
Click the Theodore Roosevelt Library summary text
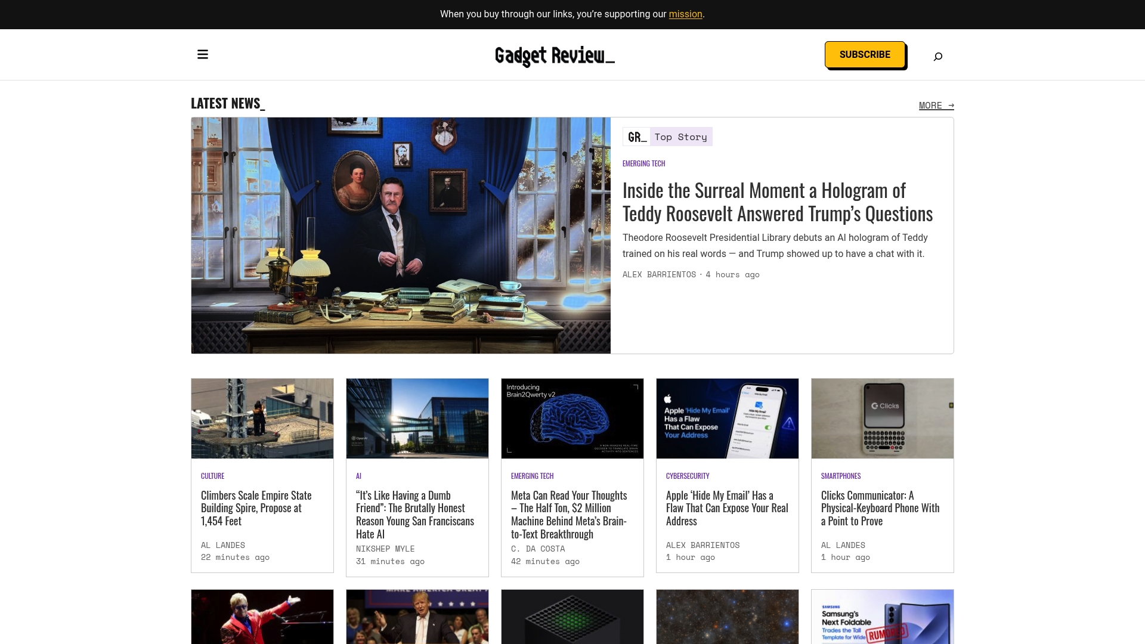pos(775,246)
